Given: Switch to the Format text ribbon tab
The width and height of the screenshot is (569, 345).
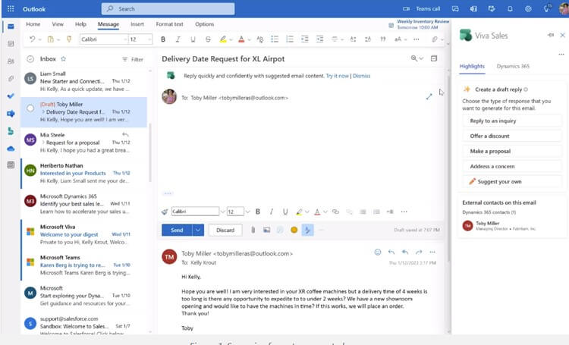Looking at the screenshot, I should pyautogui.click(x=169, y=24).
